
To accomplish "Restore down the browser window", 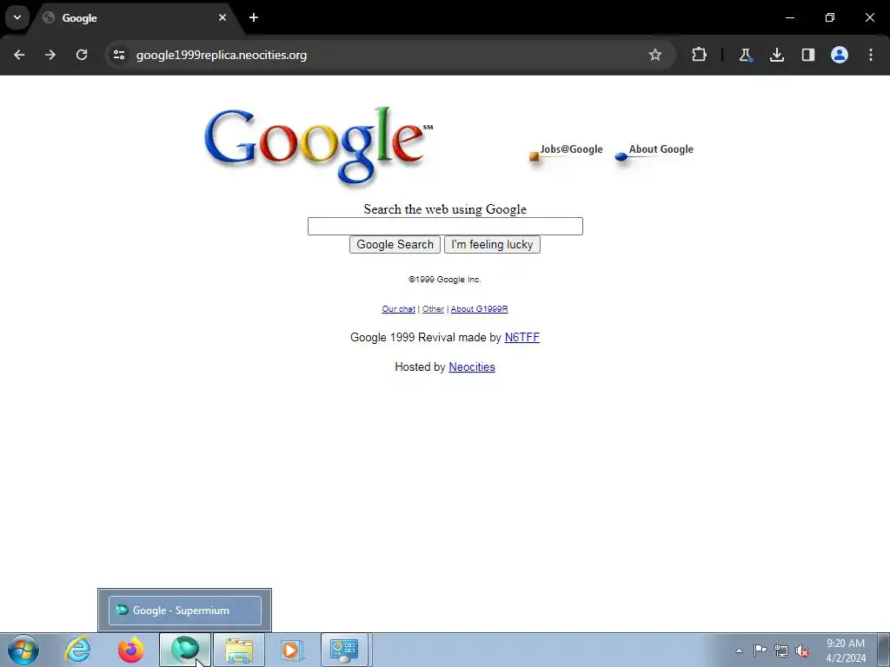I will click(x=830, y=17).
